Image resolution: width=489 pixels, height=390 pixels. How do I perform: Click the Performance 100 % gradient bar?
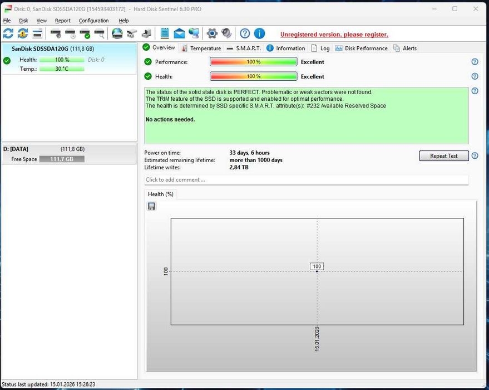[253, 62]
